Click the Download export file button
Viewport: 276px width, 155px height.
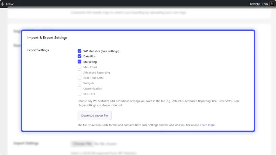coord(95,116)
